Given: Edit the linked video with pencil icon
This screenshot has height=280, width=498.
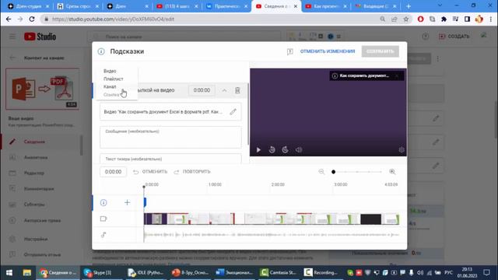Looking at the screenshot, I should click(x=233, y=112).
